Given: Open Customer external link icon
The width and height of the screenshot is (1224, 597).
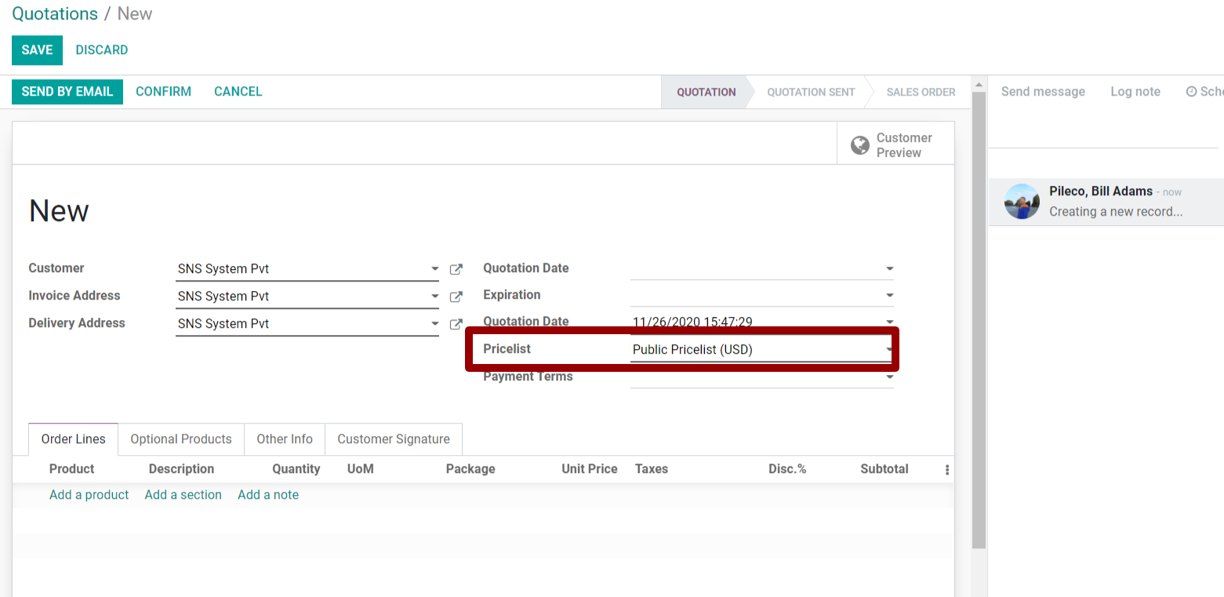Looking at the screenshot, I should point(456,269).
